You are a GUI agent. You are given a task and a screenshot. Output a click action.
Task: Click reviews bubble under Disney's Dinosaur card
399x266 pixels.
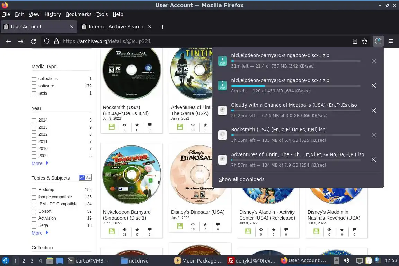(x=218, y=224)
